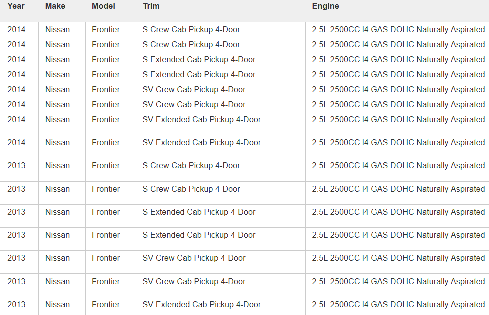Select the only 2013 SV Extended Cab trim cell

(x=201, y=305)
